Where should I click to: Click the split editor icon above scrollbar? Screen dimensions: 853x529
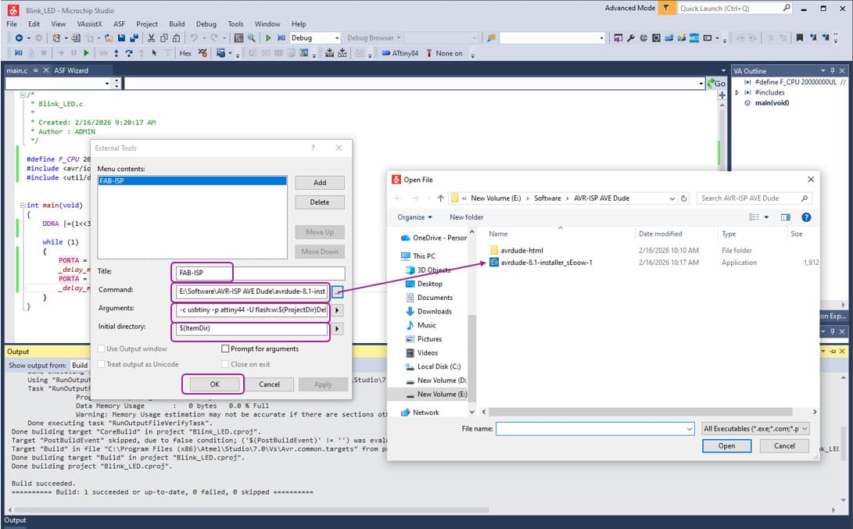(722, 95)
